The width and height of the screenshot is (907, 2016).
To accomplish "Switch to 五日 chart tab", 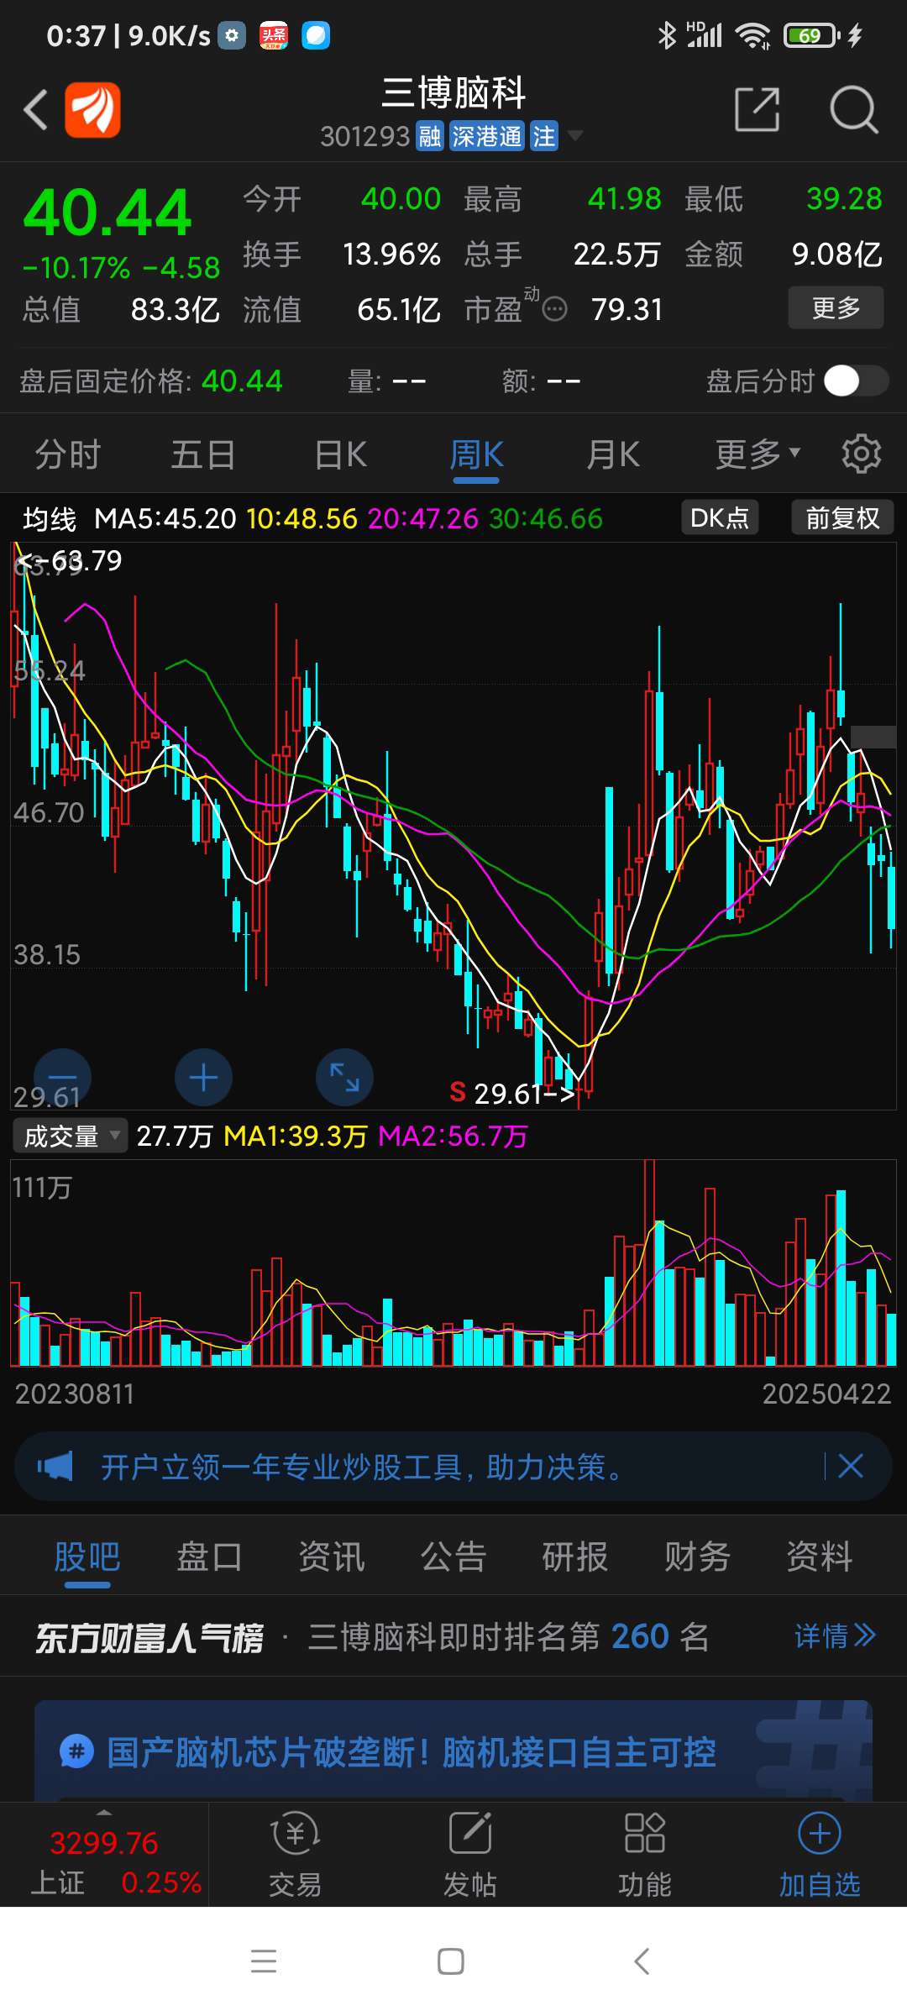I will click(203, 454).
